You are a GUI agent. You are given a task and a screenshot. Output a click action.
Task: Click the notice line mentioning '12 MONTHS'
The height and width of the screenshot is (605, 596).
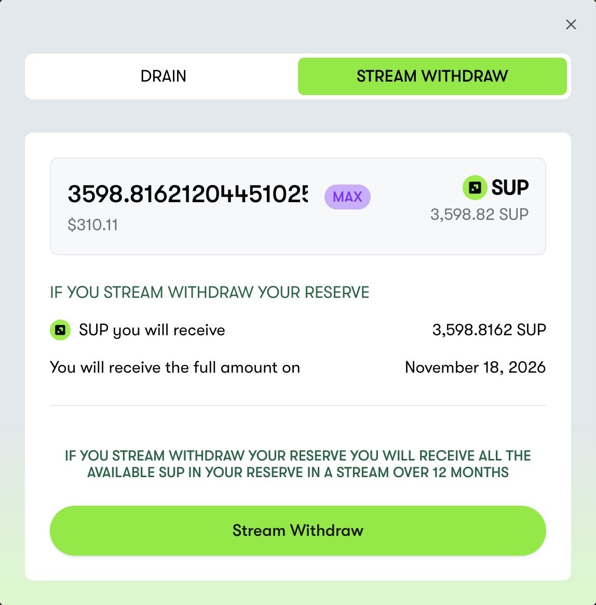(298, 472)
